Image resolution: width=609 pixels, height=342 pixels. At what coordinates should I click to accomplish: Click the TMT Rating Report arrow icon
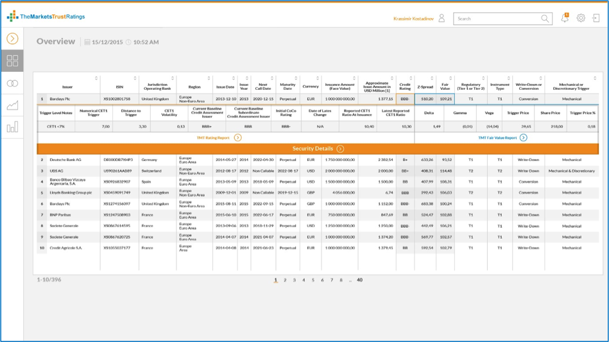pos(237,137)
